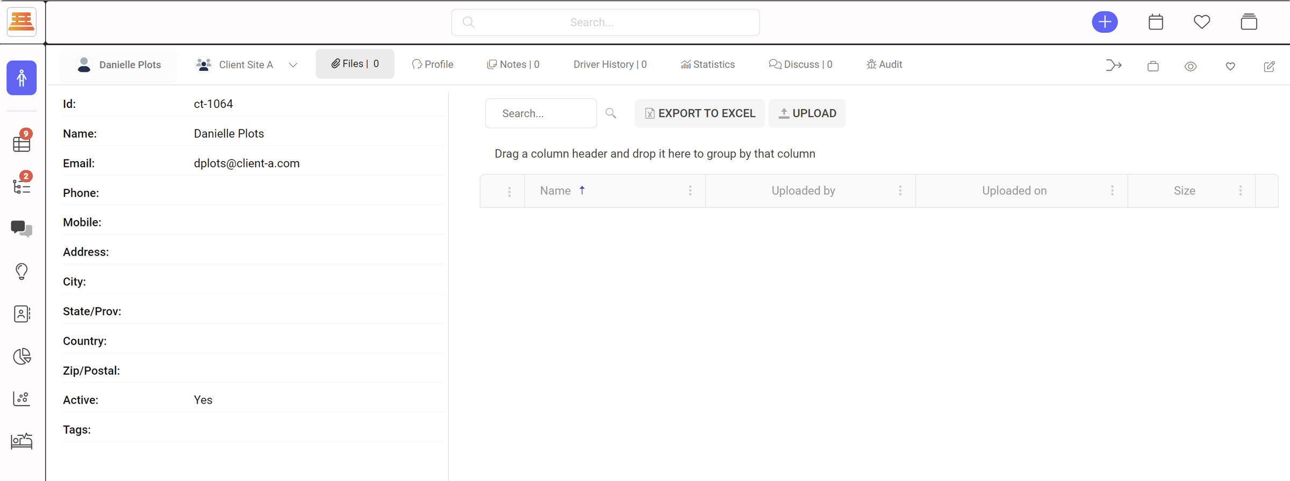Click the Upload button
The width and height of the screenshot is (1290, 481).
tap(807, 113)
